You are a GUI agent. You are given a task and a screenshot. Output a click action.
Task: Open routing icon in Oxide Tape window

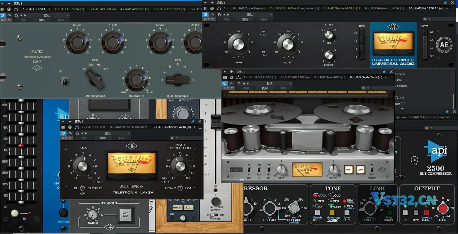click(238, 77)
